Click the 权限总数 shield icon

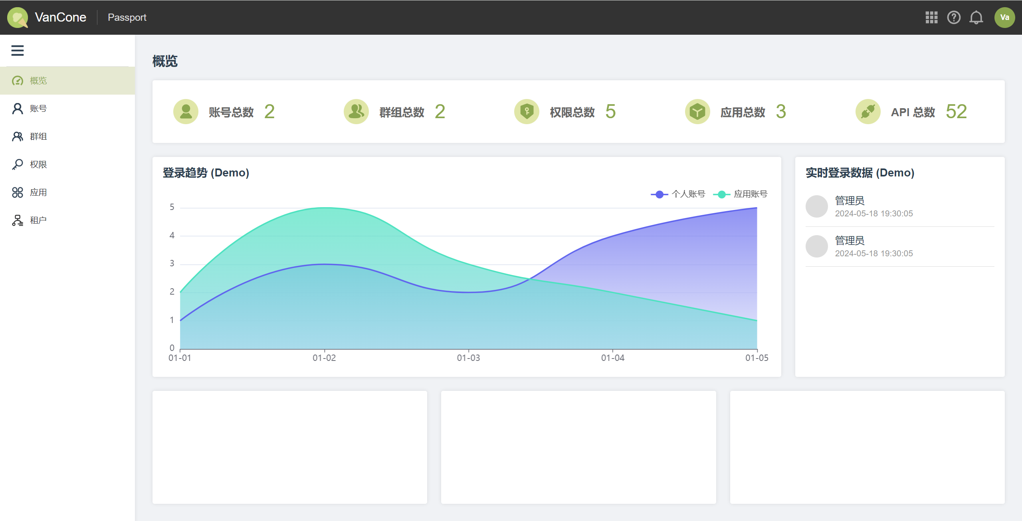pos(527,111)
